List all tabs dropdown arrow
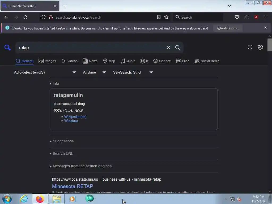 point(229,6)
